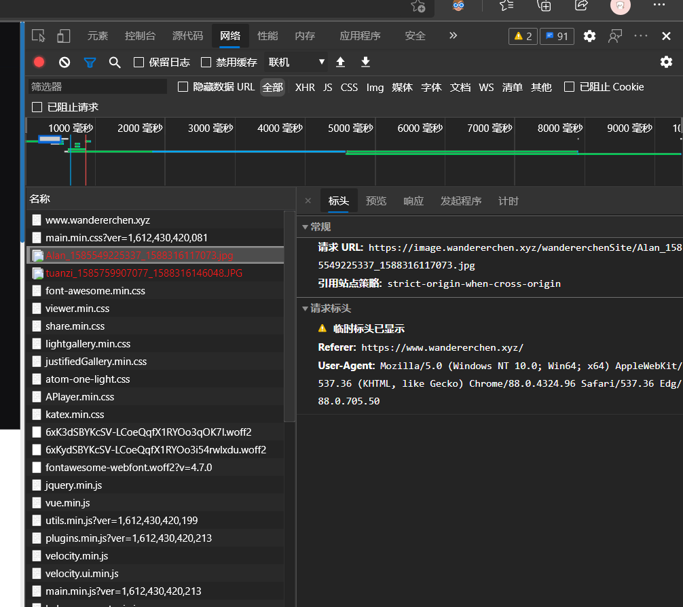683x607 pixels.
Task: Close the DevTools panel
Action: (x=666, y=36)
